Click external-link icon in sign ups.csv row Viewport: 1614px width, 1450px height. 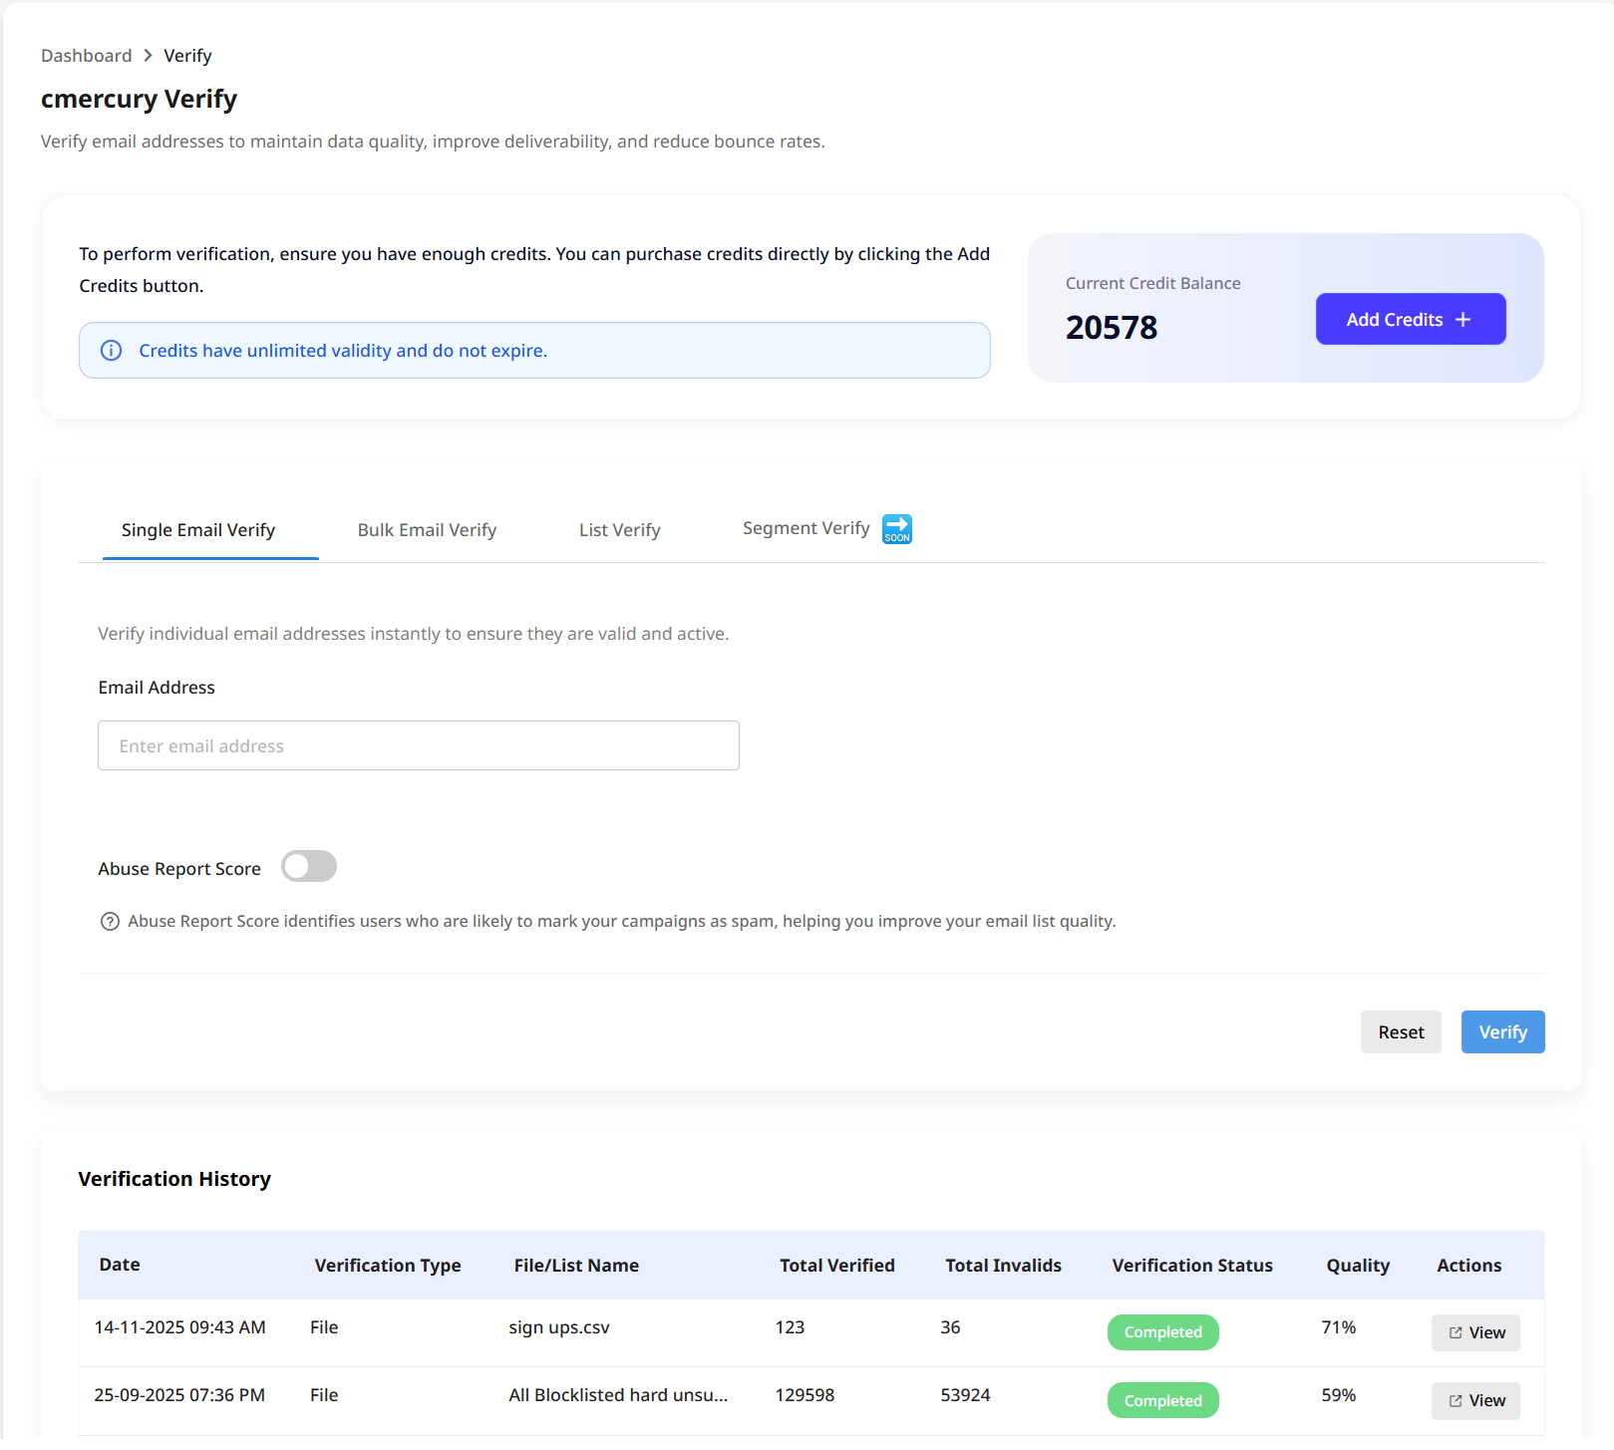1455,1333
